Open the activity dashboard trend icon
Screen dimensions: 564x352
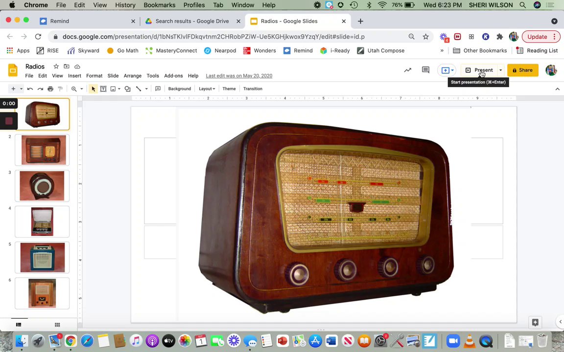pos(407,70)
